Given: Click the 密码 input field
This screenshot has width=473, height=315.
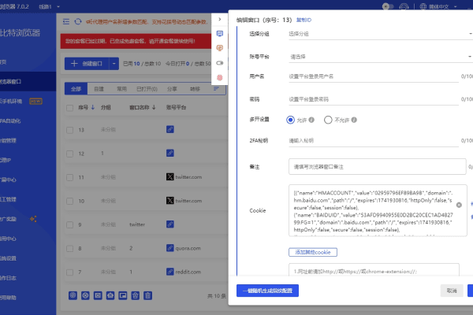Looking at the screenshot, I should tap(374, 99).
